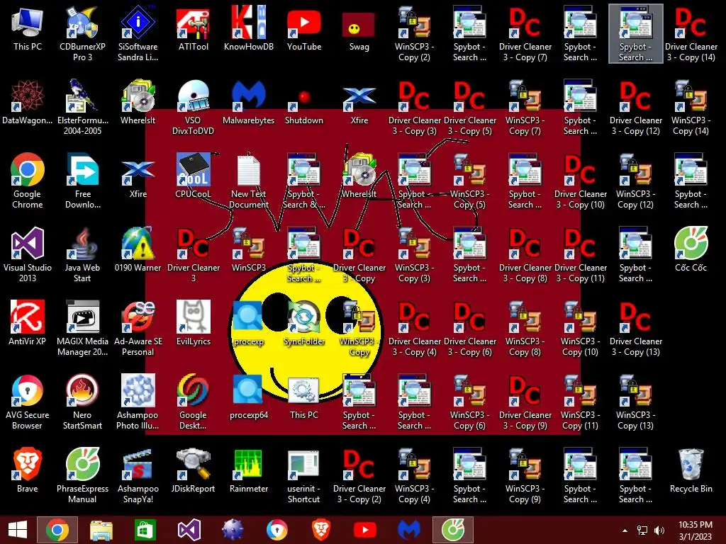Launch Brave from the taskbar
This screenshot has width=726, height=544.
[x=321, y=530]
